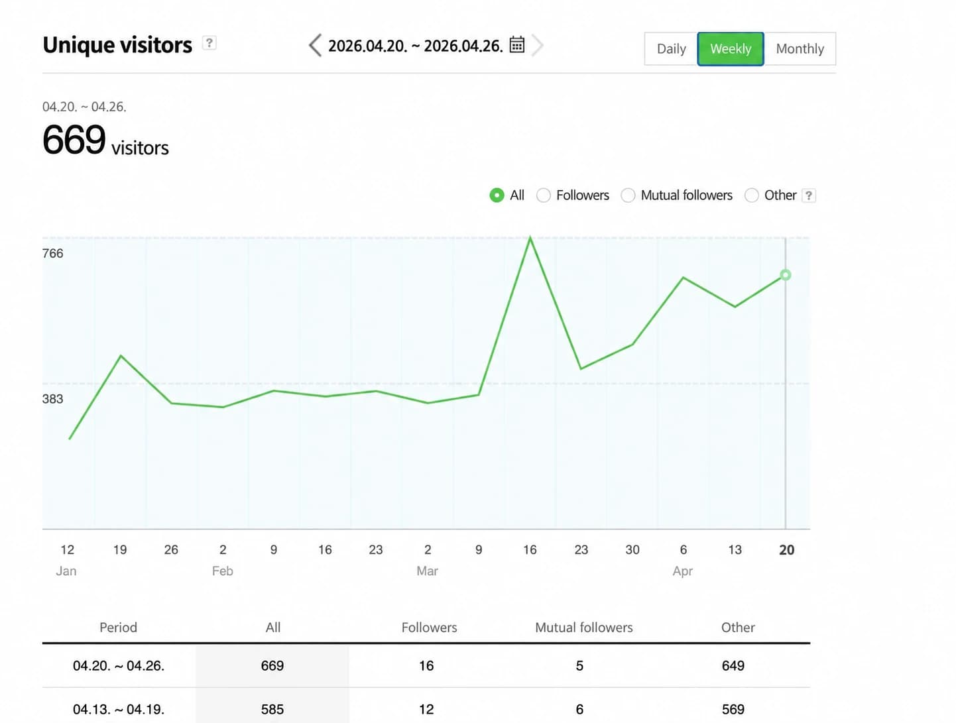The image size is (956, 723).
Task: Switch to the Daily view tab
Action: pyautogui.click(x=671, y=49)
